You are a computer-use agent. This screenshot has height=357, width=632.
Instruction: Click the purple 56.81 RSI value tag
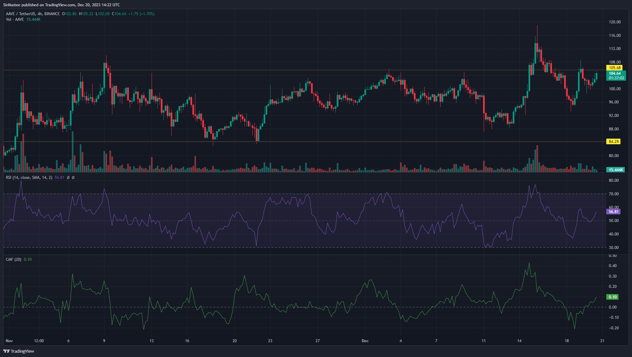coord(613,212)
